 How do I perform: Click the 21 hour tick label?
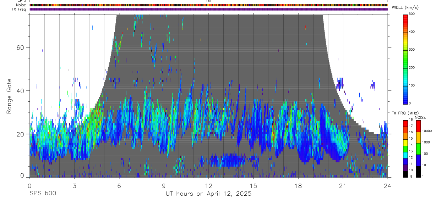click(x=343, y=186)
